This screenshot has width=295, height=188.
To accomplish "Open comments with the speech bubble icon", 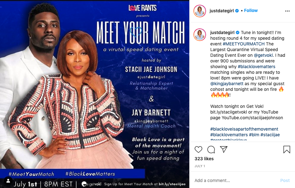I will (211, 150).
